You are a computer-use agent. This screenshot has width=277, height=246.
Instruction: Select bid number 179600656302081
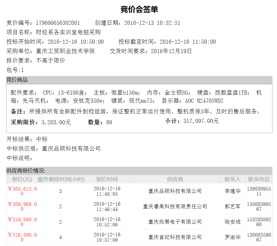(58, 23)
